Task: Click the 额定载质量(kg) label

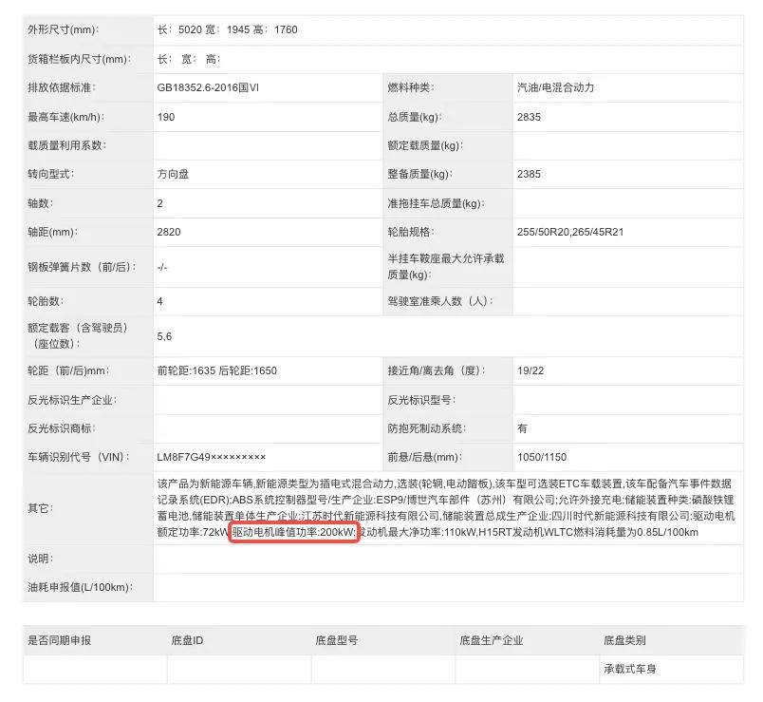Action: (x=425, y=145)
